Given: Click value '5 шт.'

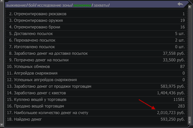Looking at the screenshot, I should [x=180, y=34].
